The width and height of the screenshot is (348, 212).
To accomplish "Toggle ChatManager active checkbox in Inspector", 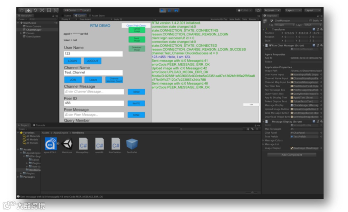I will [272, 21].
